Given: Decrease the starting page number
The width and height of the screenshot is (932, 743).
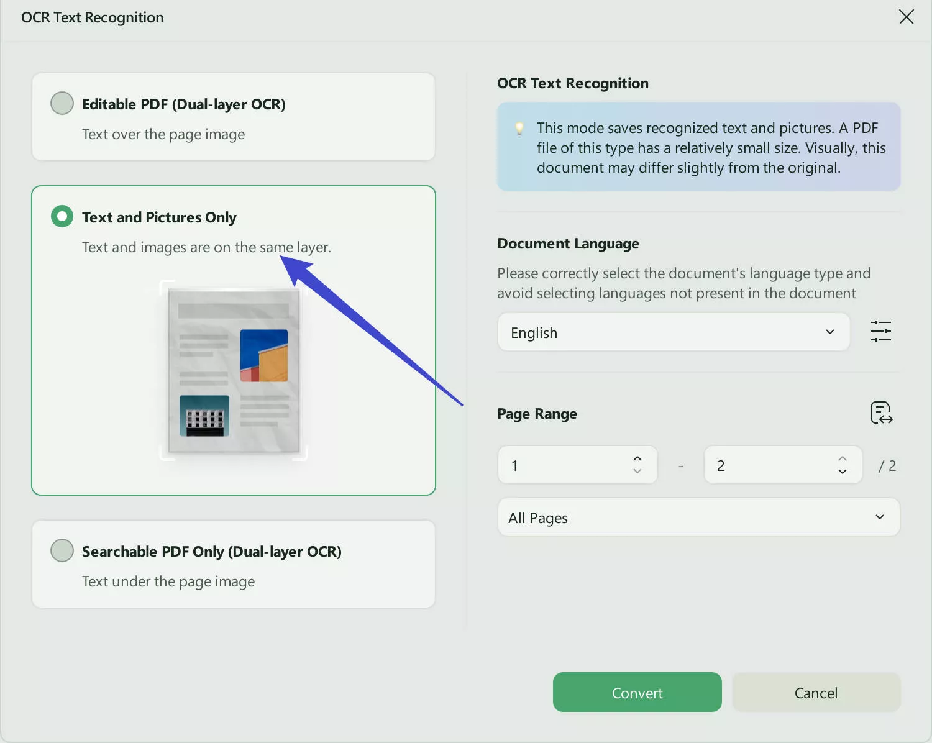Looking at the screenshot, I should [637, 472].
